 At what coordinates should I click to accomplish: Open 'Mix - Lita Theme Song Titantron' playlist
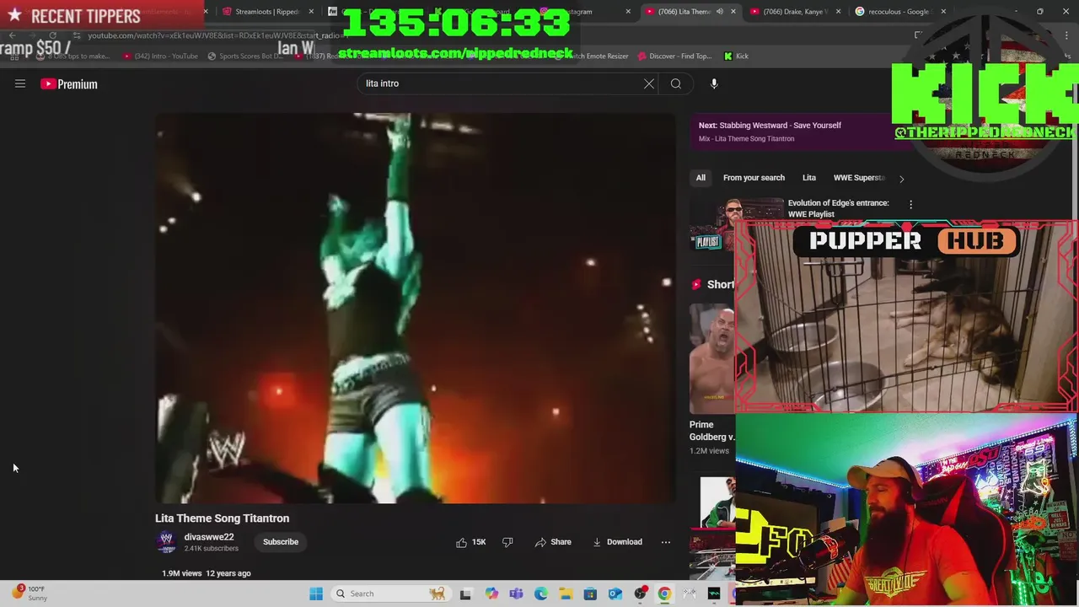(746, 138)
